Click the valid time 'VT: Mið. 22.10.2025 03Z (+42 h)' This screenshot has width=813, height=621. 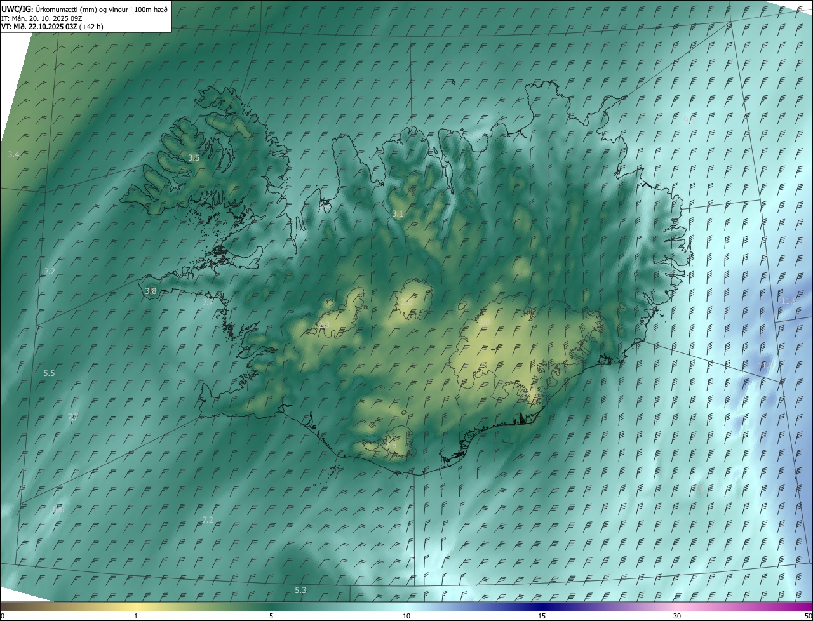coord(52,27)
